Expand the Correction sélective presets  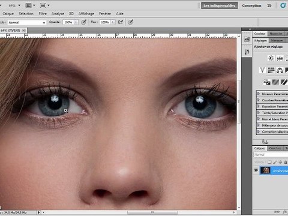[x=258, y=131]
